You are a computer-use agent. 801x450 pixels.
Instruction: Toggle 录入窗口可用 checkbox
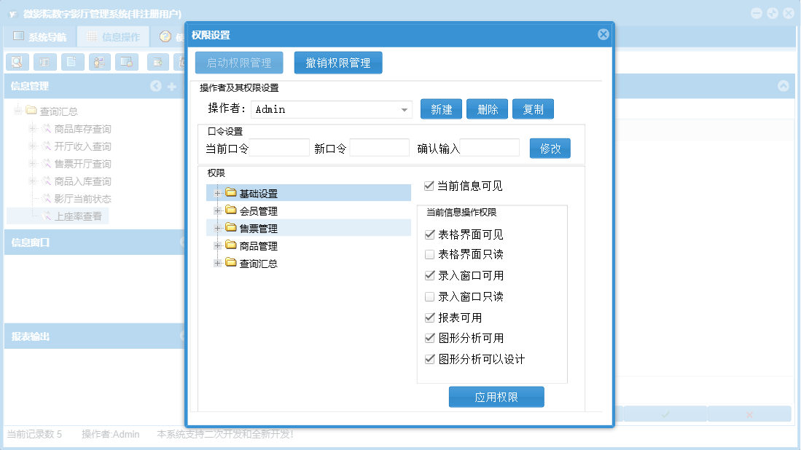click(x=429, y=275)
